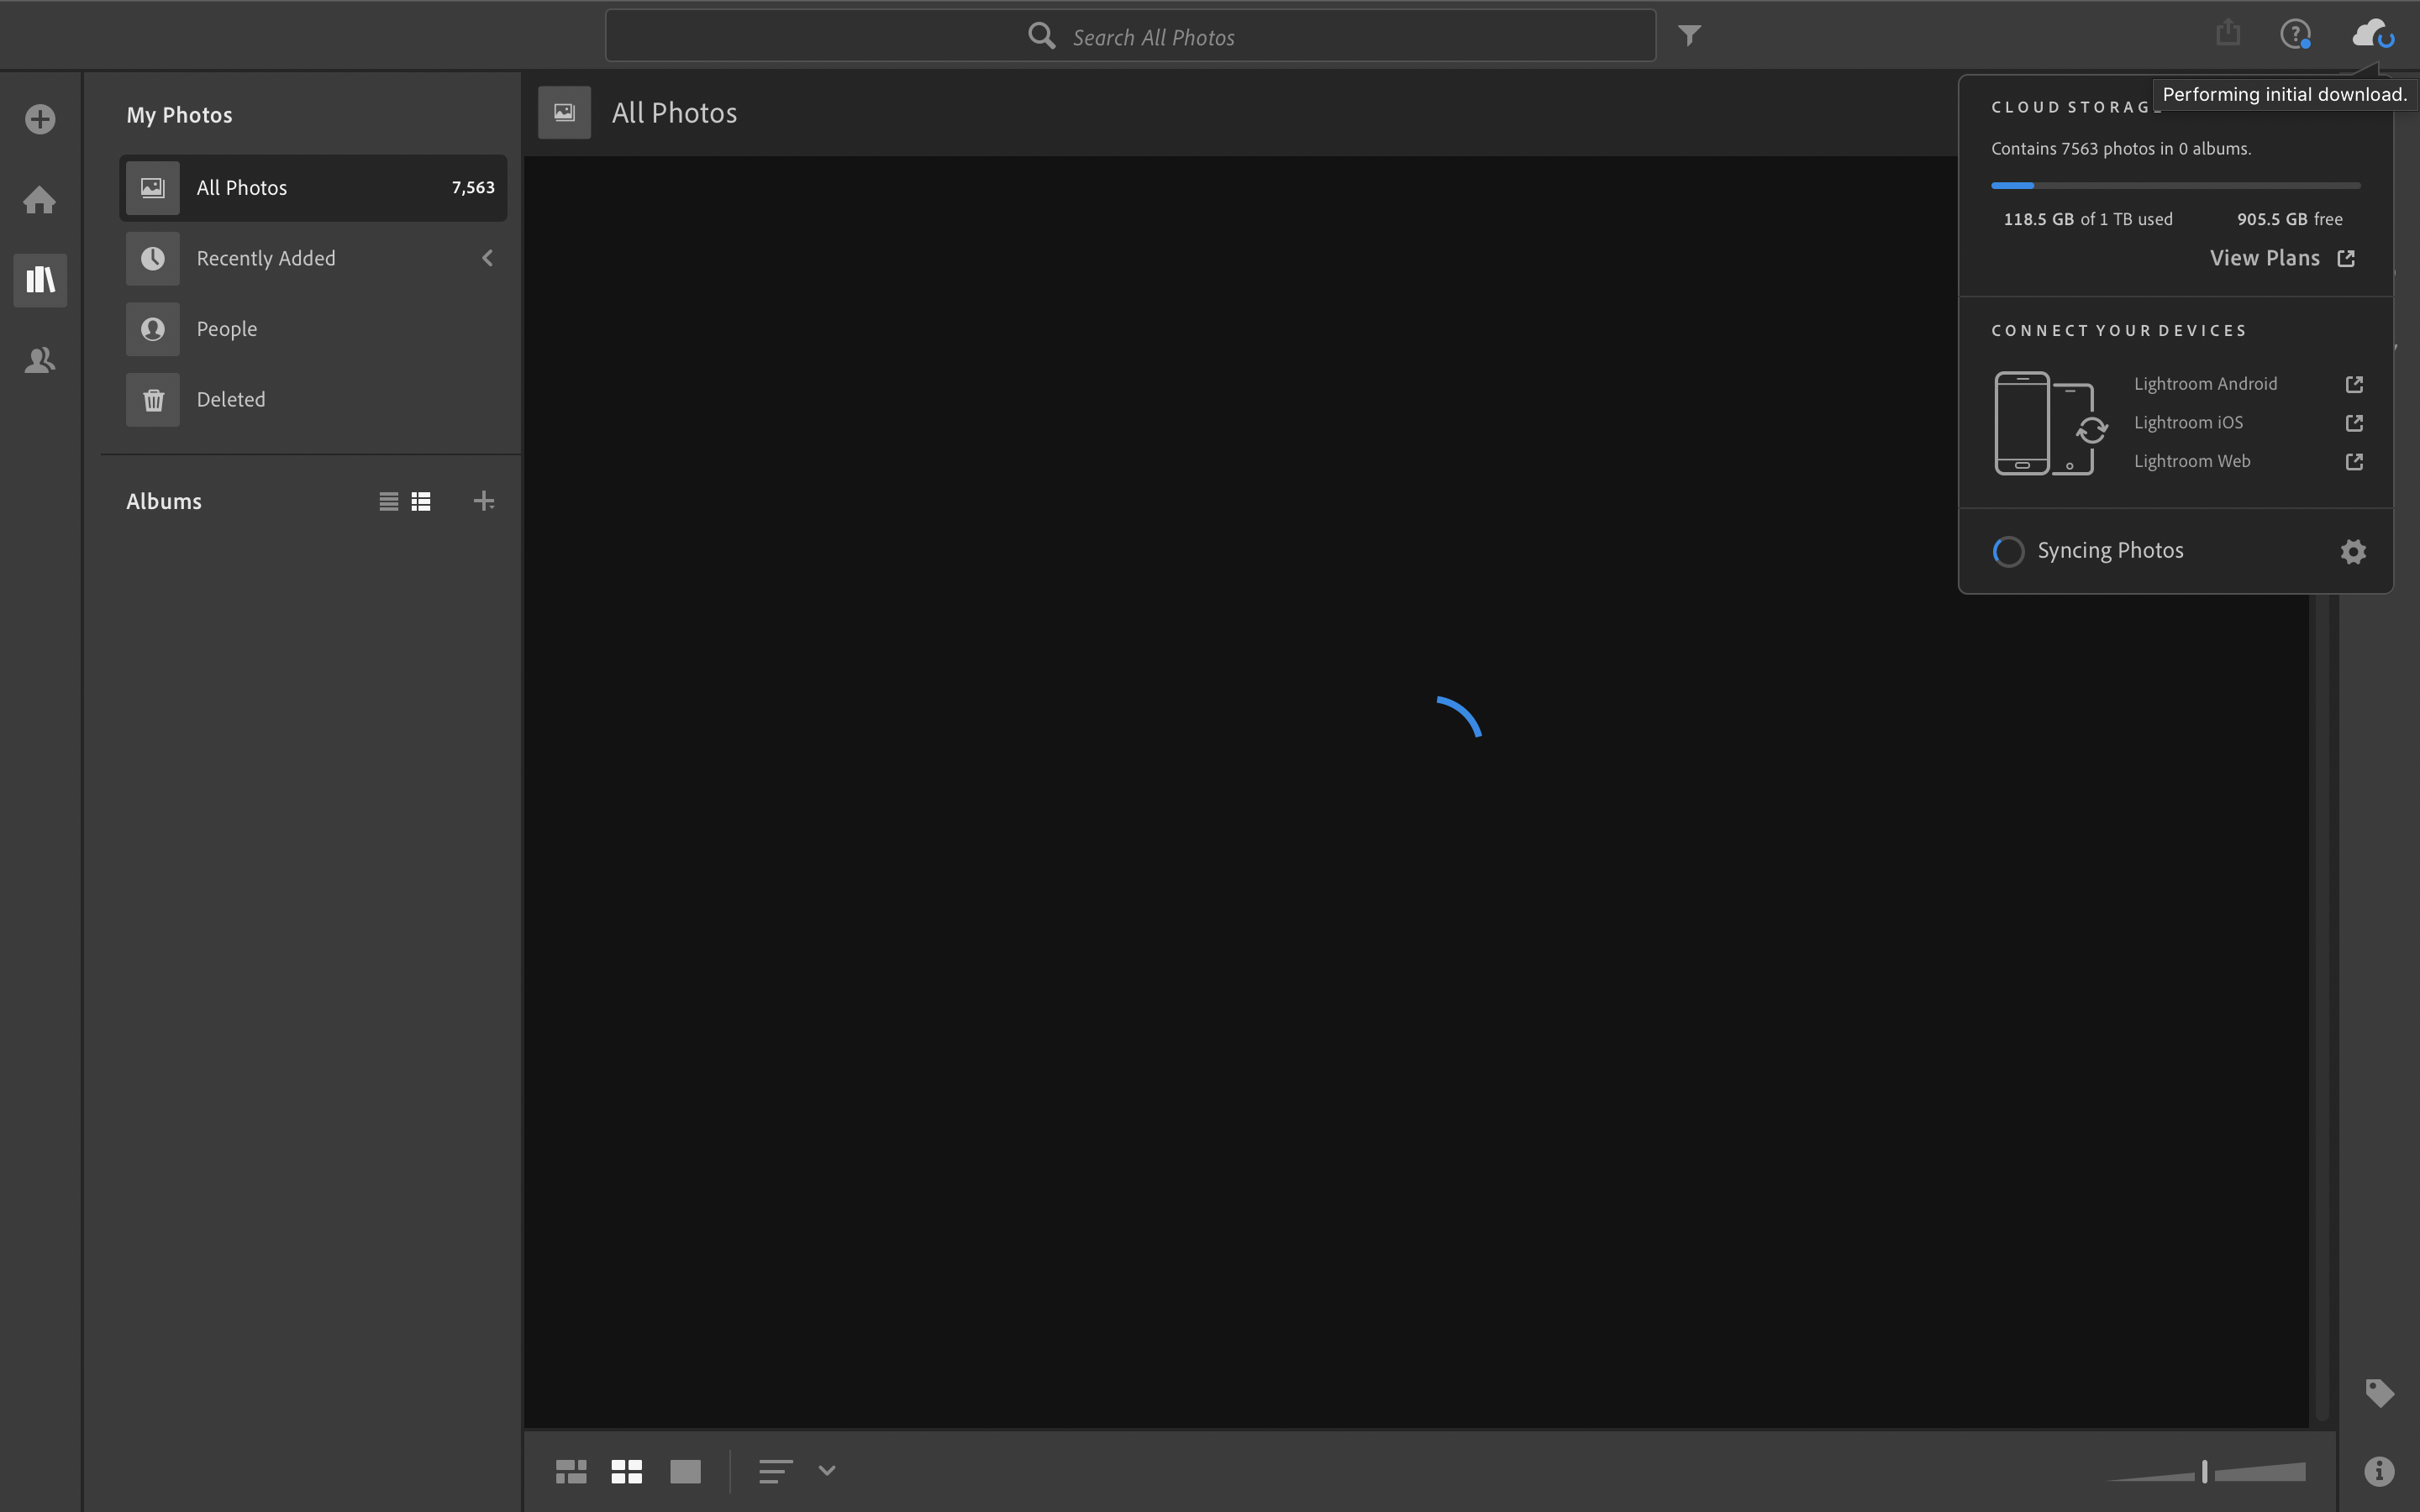
Task: Click the Albums section heading
Action: pyautogui.click(x=164, y=502)
